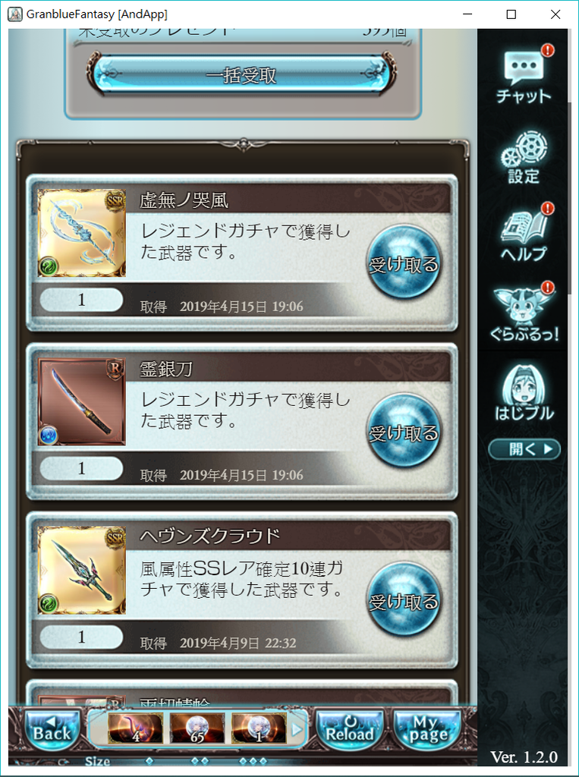Viewport: 579px width, 777px height.
Task: Select ヘヴンズクラウド SSR sword thumbnail
Action: (x=82, y=570)
